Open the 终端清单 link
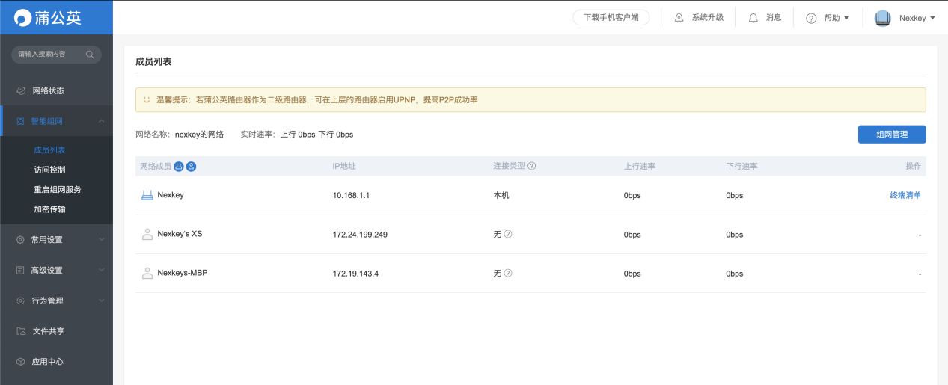 point(905,195)
